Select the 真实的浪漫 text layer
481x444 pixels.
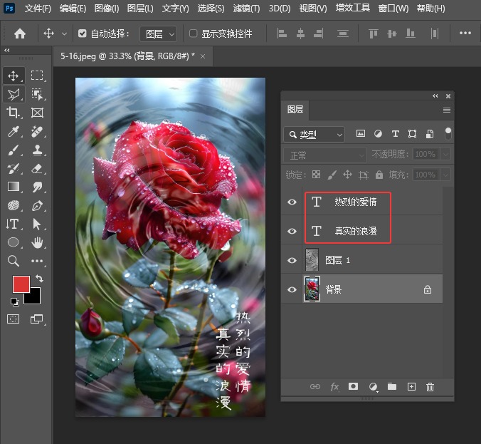pos(356,231)
